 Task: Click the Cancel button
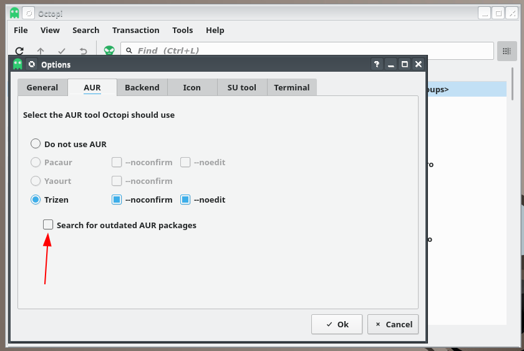click(393, 324)
